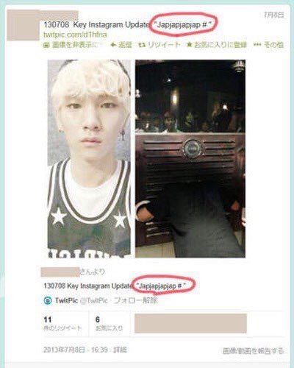Click the @TwitPic handle
Screen dimensions: 294x368
94,300
